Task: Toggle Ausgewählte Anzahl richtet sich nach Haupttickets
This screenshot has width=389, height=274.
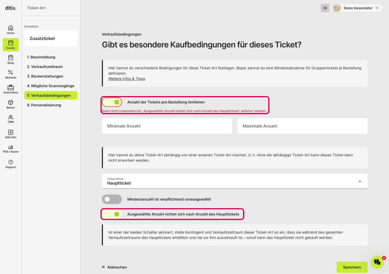Action: (x=112, y=214)
